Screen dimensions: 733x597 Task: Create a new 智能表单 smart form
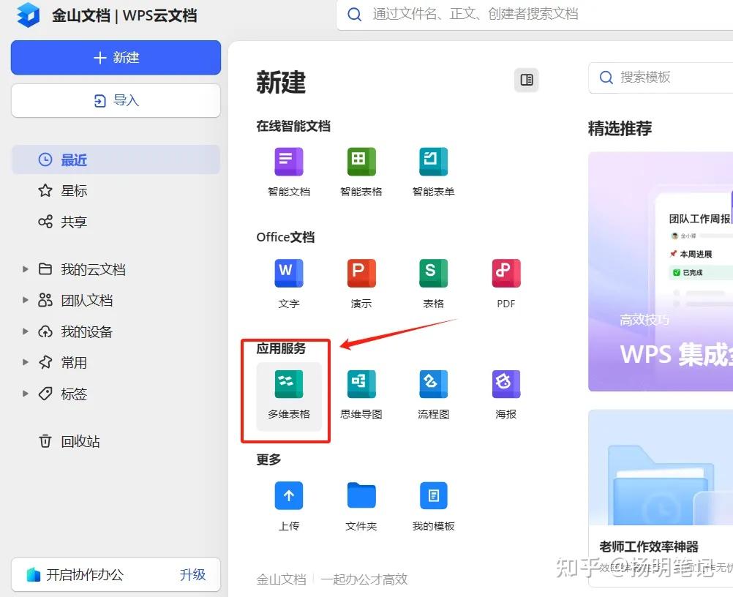[x=432, y=162]
